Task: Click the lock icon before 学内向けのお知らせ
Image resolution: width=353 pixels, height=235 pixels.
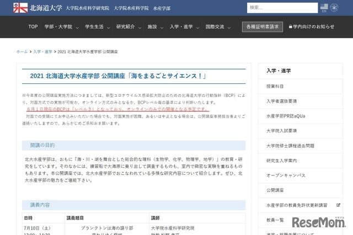Action: (291, 26)
